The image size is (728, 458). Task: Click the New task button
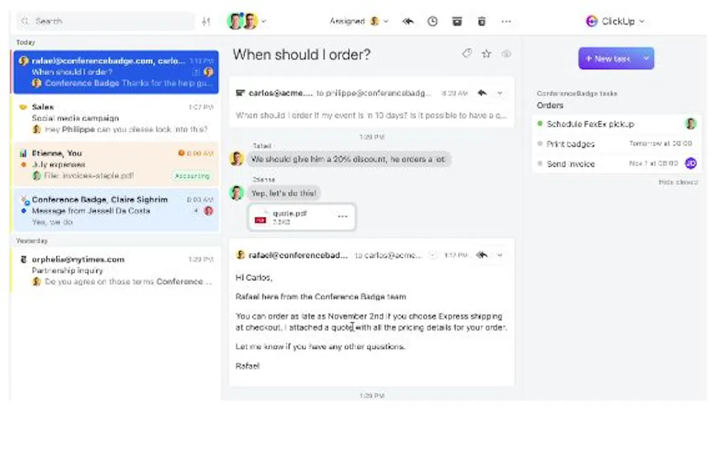(608, 59)
